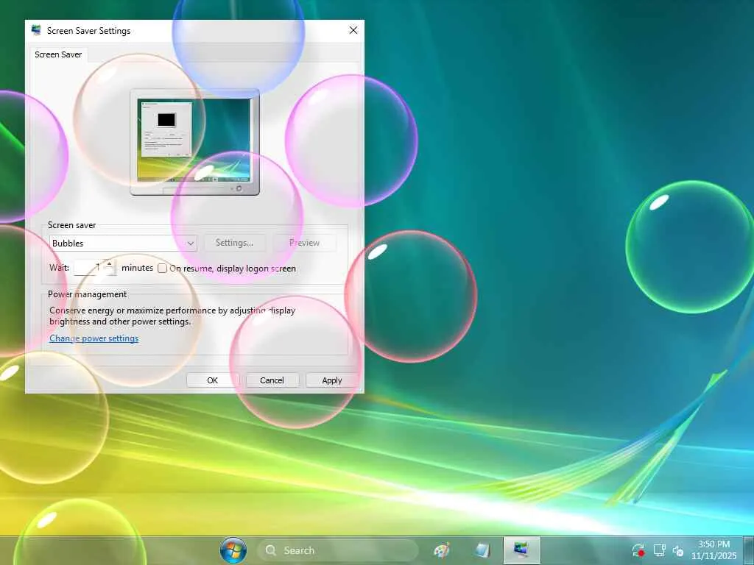This screenshot has height=565, width=754.
Task: Open the Notepad taskbar icon
Action: click(x=482, y=550)
